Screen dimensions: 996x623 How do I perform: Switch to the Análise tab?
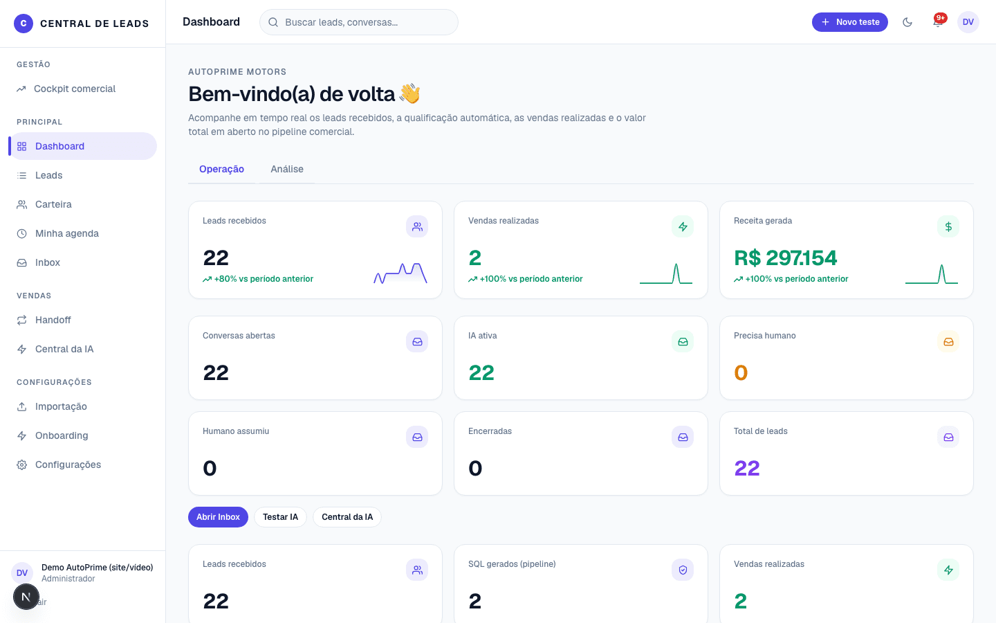[x=287, y=169]
